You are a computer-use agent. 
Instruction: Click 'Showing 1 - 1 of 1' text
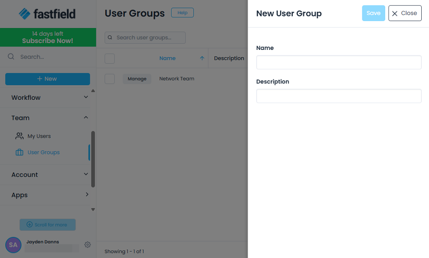[124, 252]
